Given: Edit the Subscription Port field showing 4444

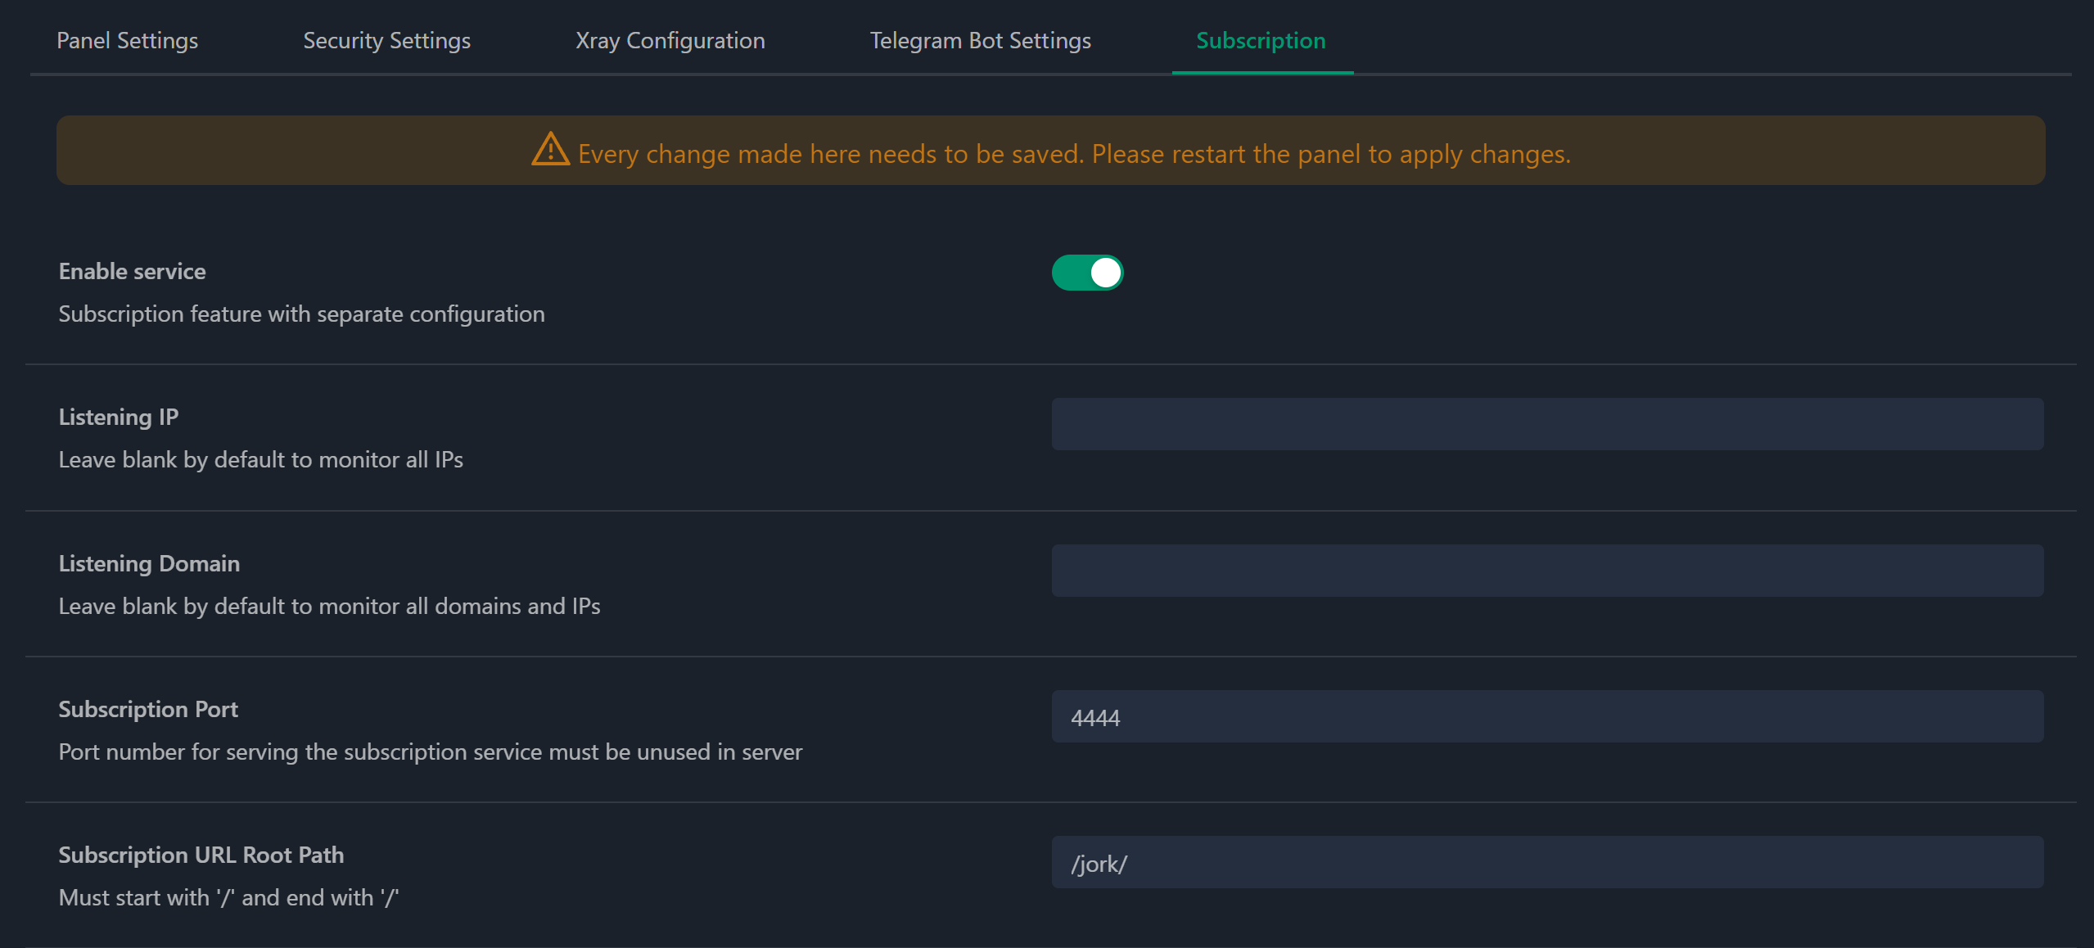Looking at the screenshot, I should pyautogui.click(x=1547, y=716).
